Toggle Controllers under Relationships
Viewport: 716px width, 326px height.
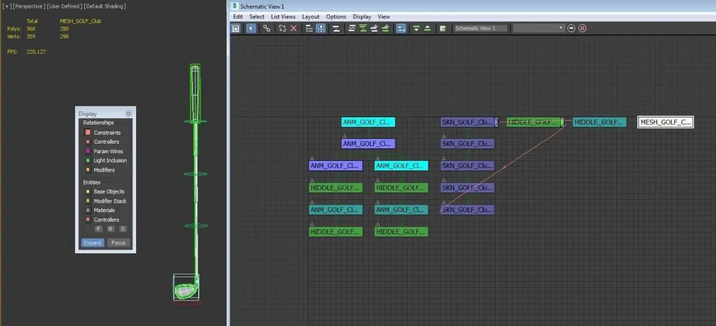click(x=87, y=142)
